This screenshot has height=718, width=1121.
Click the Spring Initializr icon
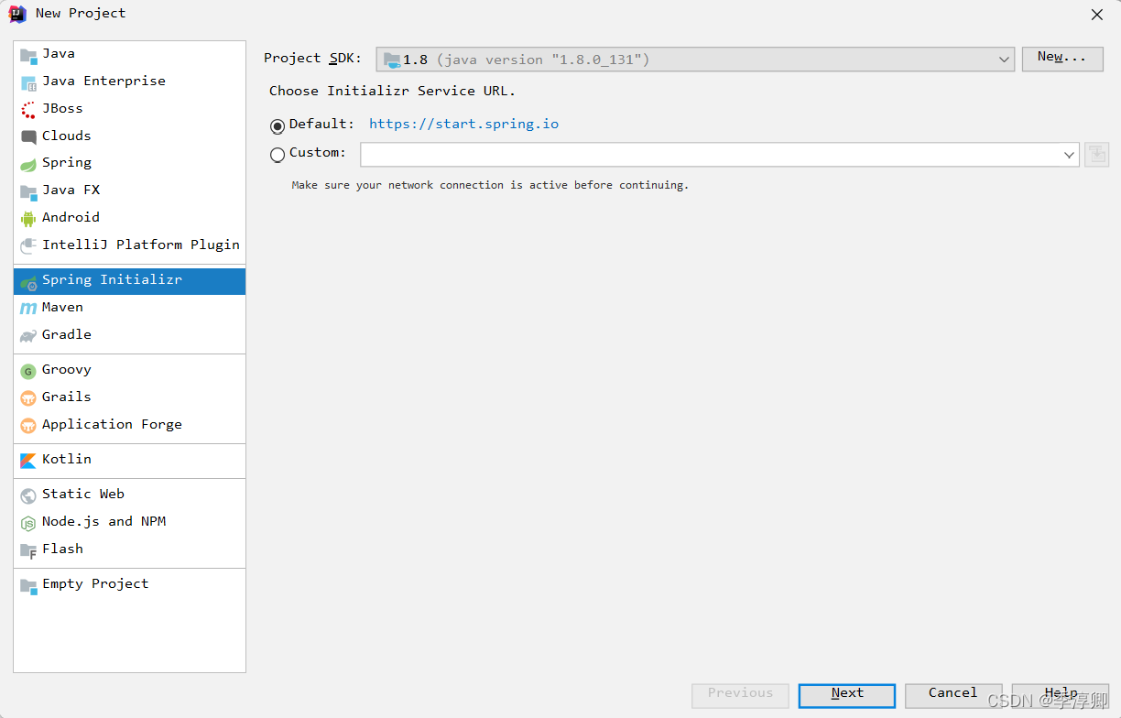(28, 282)
